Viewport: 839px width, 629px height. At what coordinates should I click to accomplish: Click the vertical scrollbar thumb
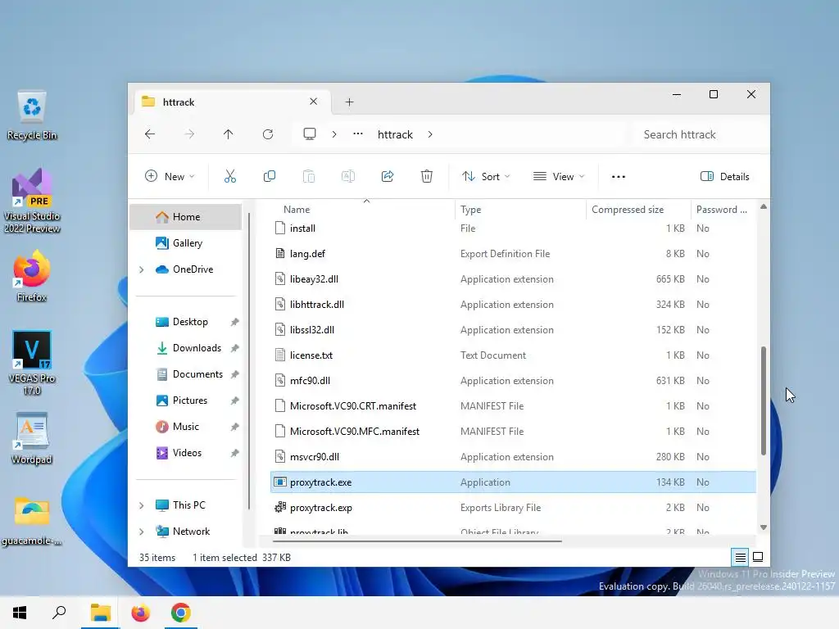(x=763, y=401)
